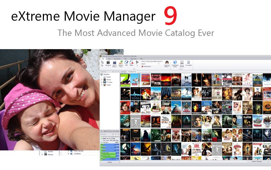Select the Warrior poster thumbnail

pos(207,94)
